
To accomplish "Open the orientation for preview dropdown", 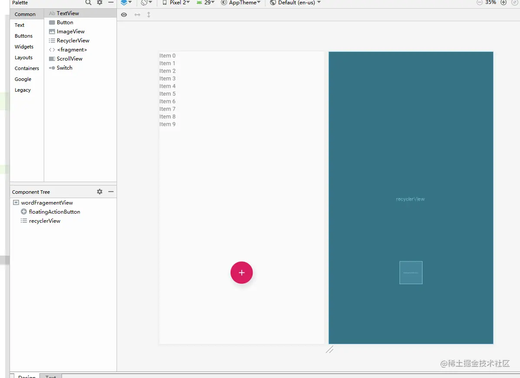I will click(146, 3).
